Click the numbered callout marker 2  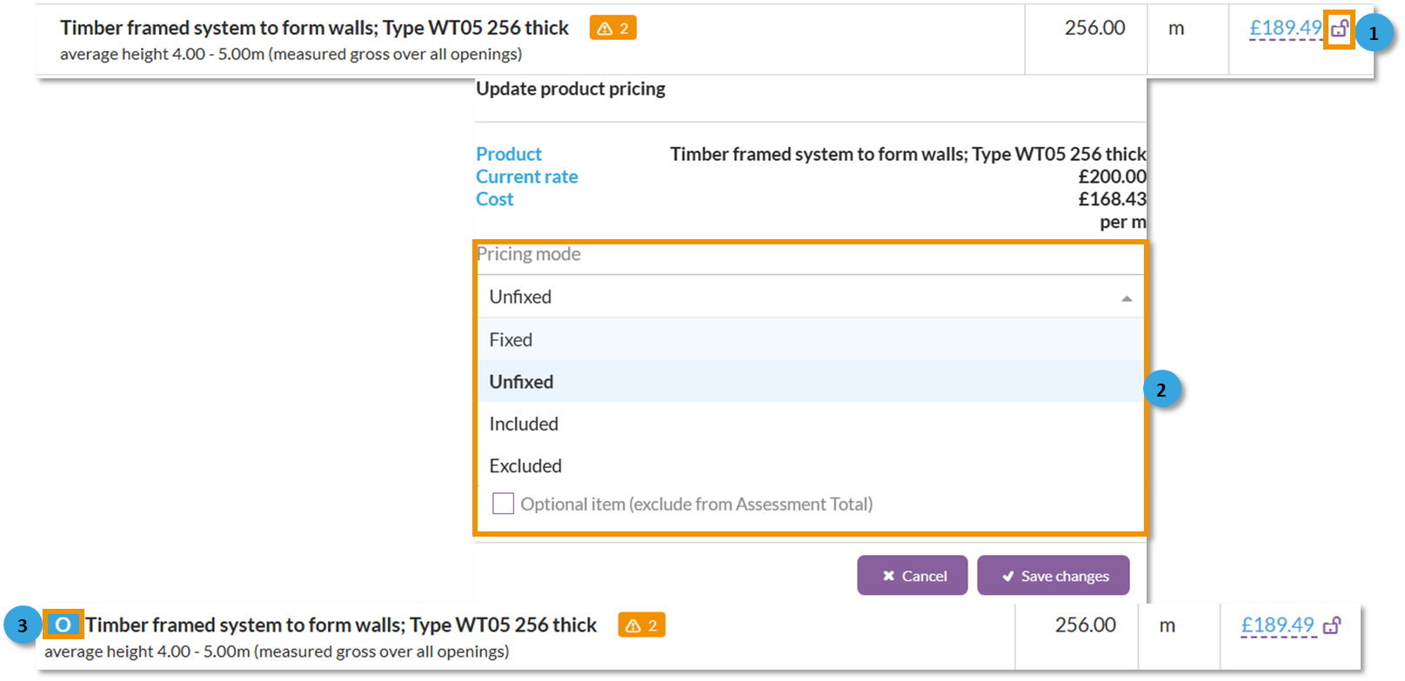1161,390
